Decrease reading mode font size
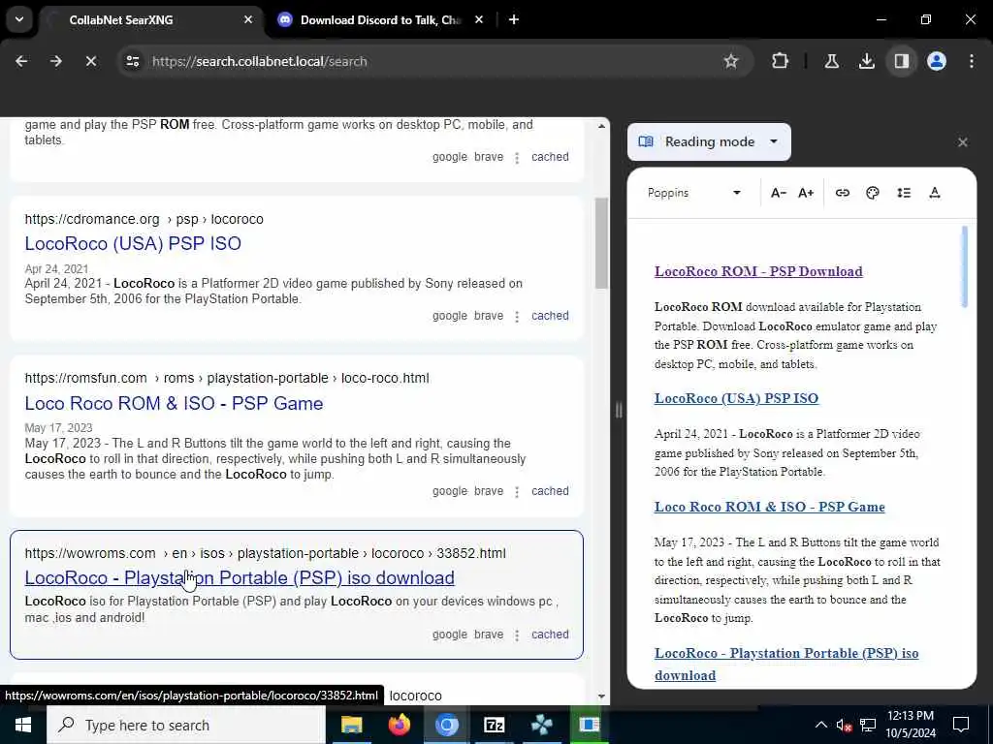 click(x=779, y=193)
